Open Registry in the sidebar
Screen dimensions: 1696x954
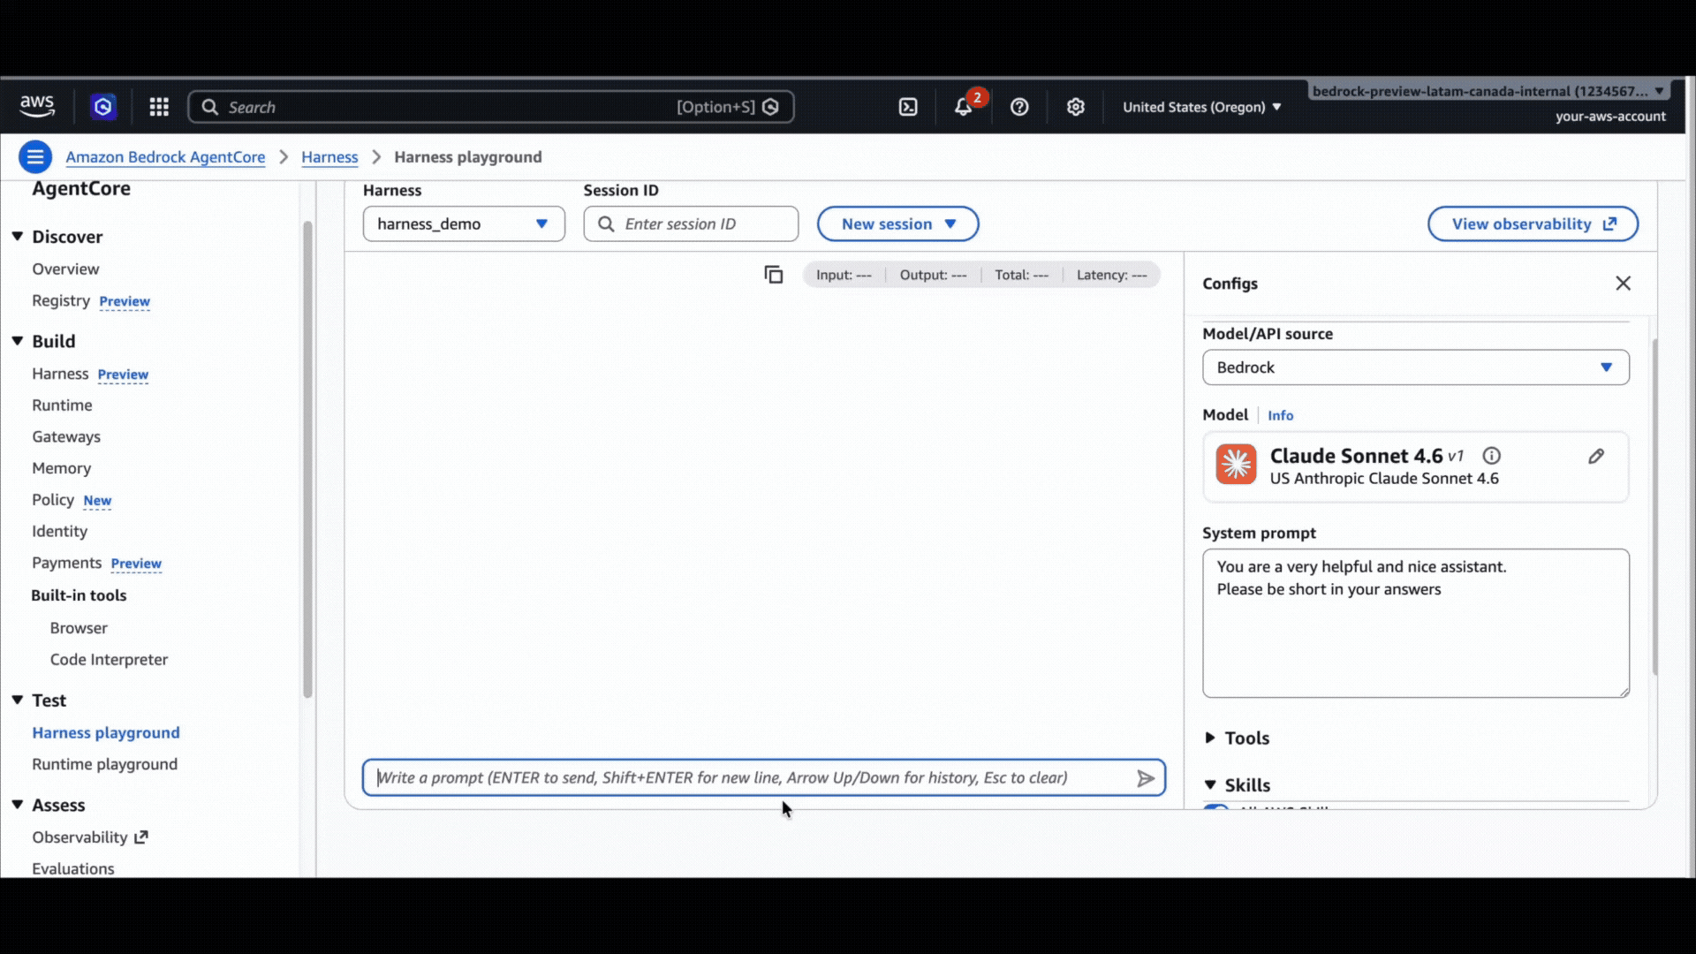coord(61,301)
